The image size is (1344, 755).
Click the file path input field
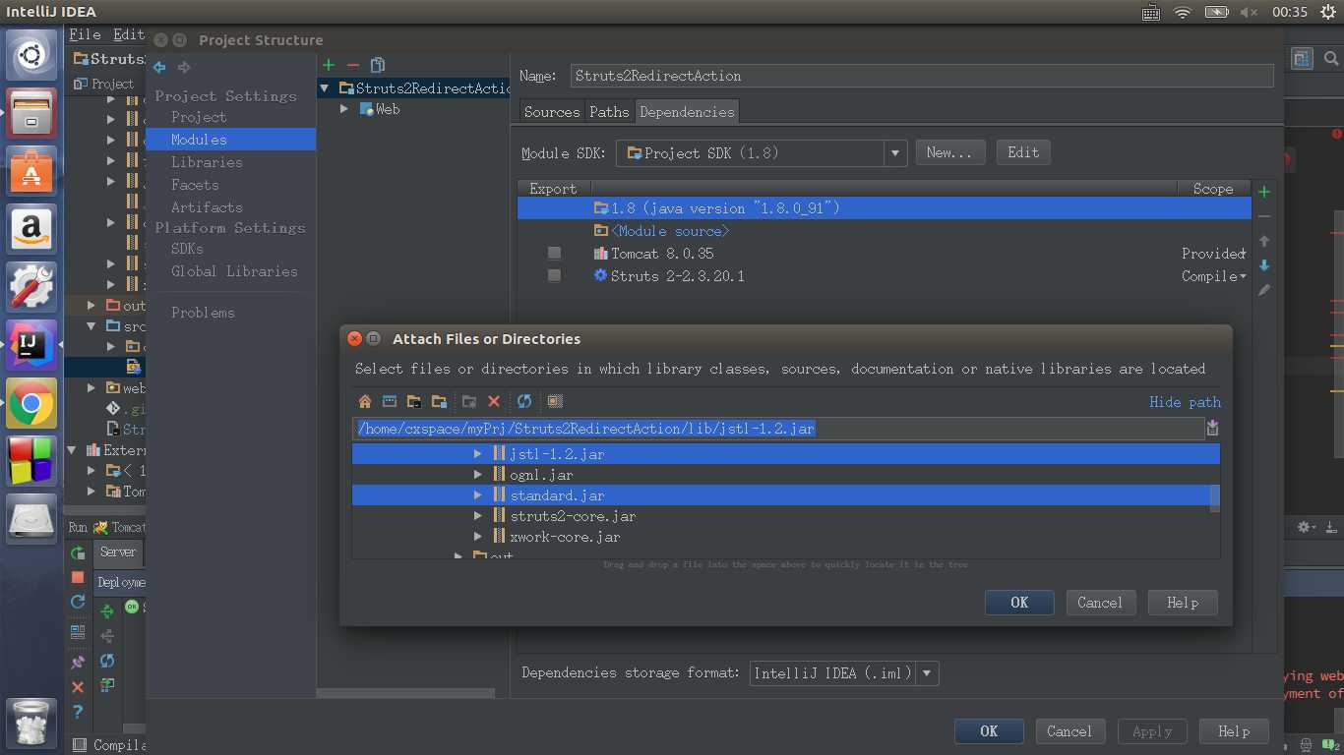coord(778,429)
